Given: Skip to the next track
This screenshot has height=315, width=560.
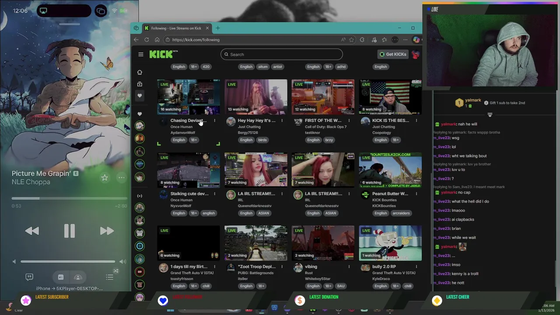Looking at the screenshot, I should coord(107,231).
